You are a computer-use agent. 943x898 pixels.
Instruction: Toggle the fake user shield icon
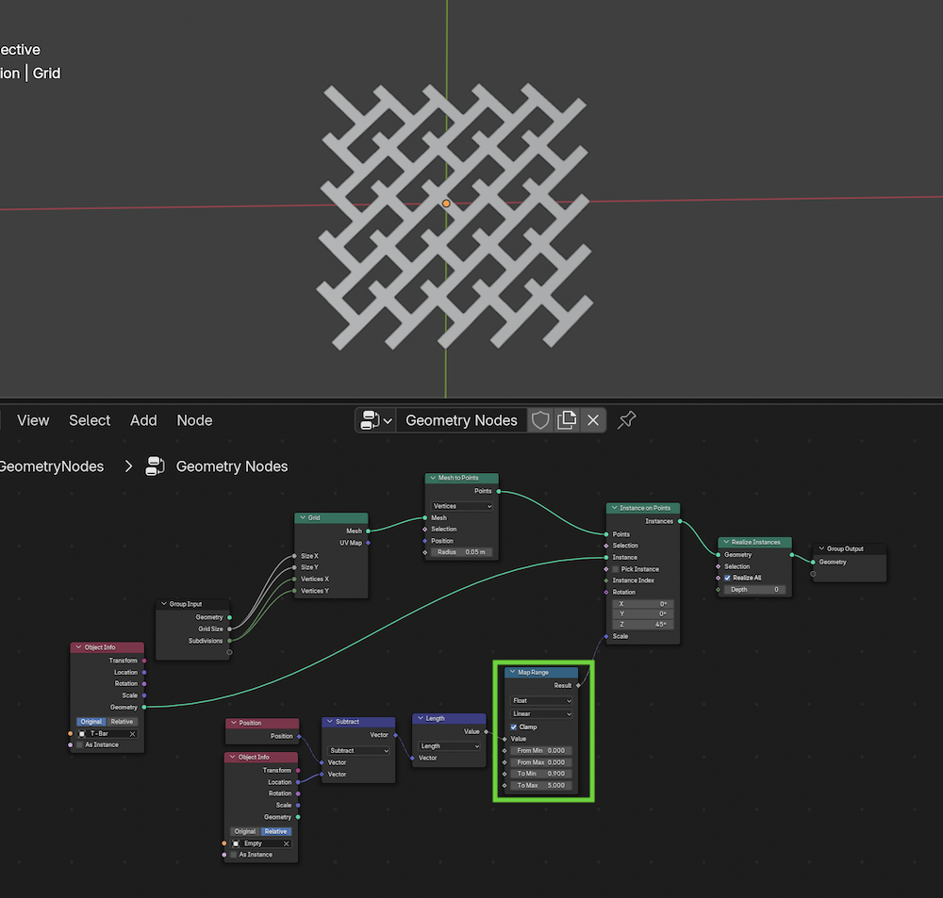pos(540,420)
